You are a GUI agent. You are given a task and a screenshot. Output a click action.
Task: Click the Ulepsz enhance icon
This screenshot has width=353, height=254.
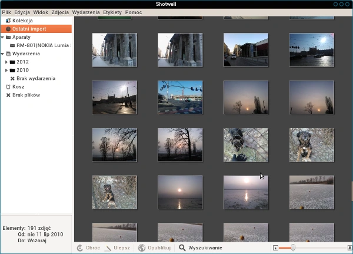tap(108, 248)
